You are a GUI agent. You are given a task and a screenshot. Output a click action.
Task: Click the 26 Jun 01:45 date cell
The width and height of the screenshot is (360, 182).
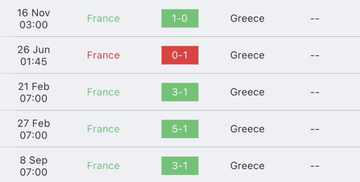(x=33, y=56)
